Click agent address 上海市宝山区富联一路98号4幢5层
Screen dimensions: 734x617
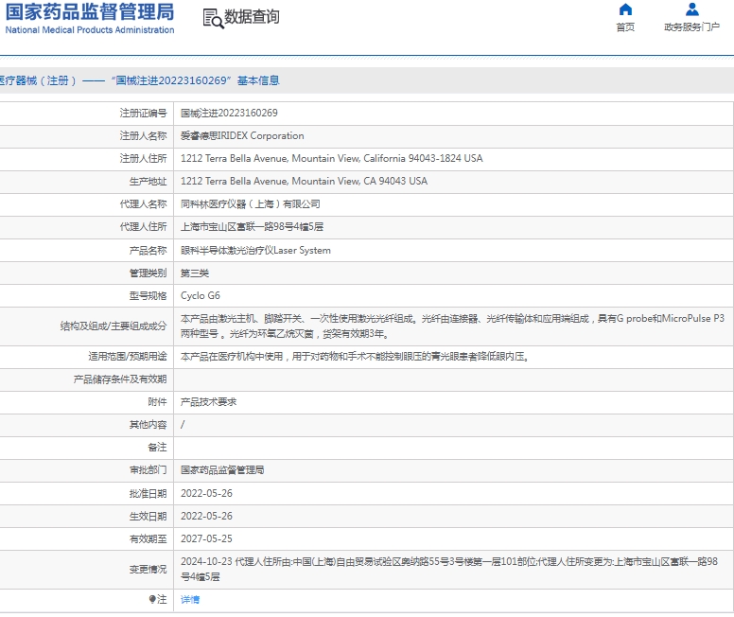click(x=252, y=227)
